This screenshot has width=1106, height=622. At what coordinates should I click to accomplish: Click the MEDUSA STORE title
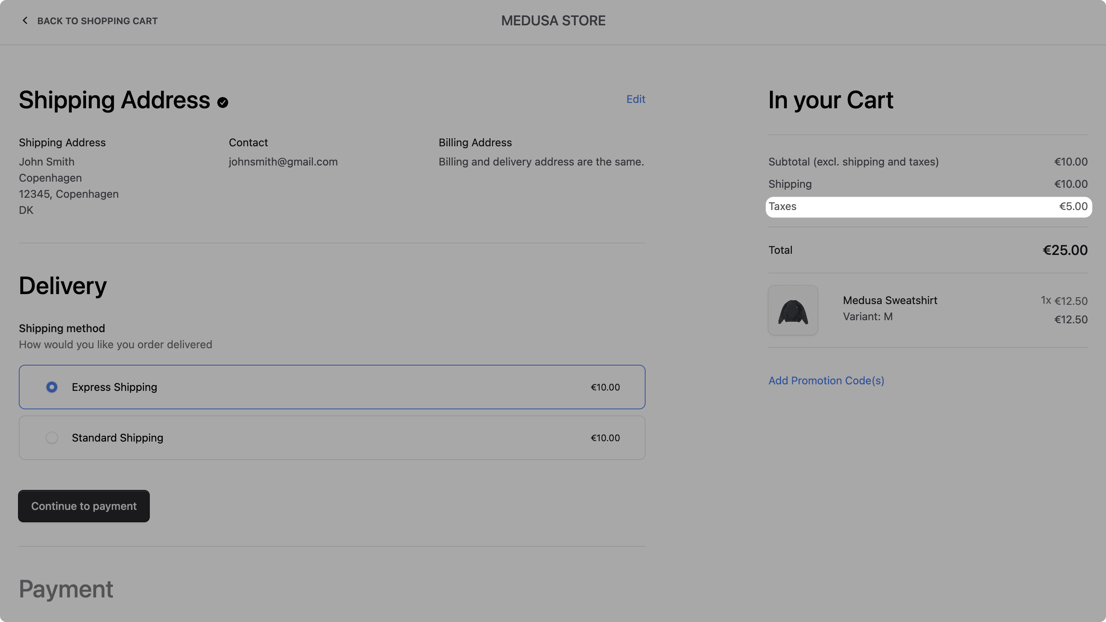click(553, 20)
